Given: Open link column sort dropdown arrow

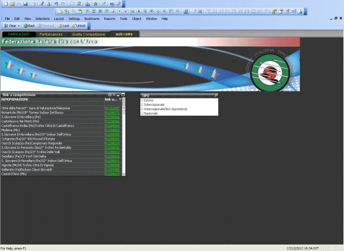Looking at the screenshot, I should tap(120, 99).
